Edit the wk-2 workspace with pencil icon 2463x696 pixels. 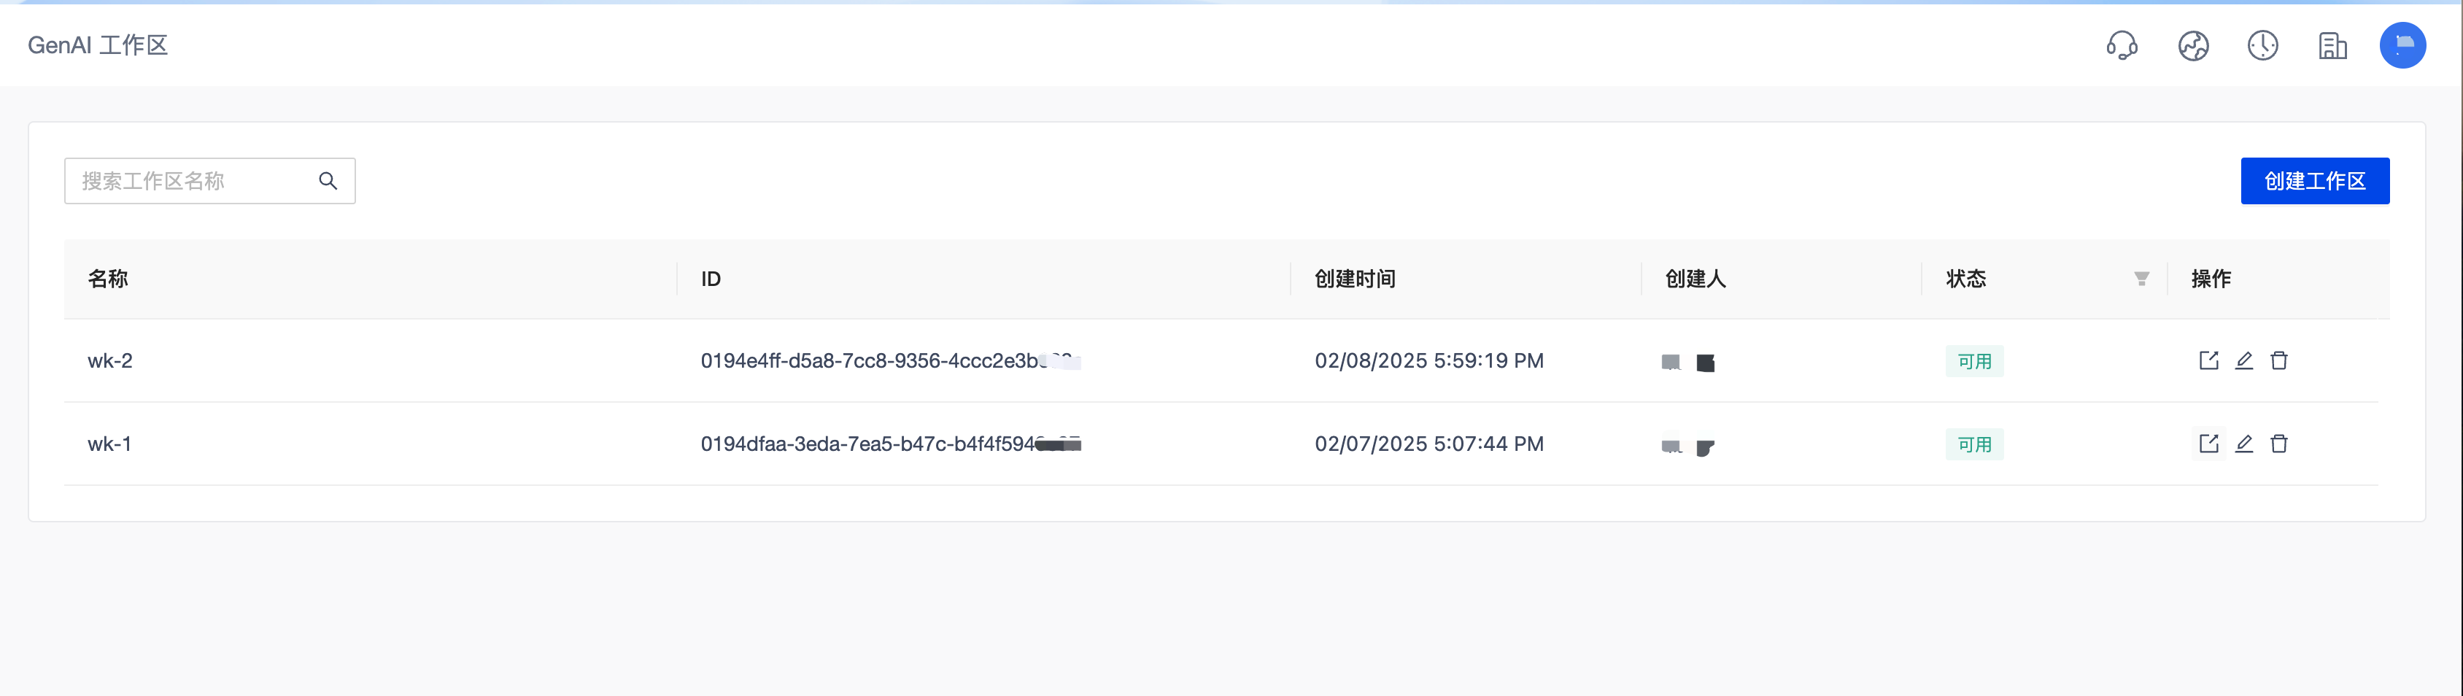pos(2244,360)
